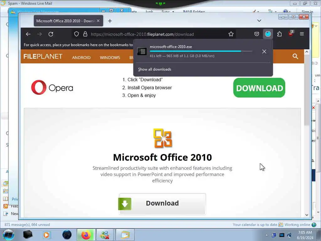Cancel the microsoft-office-2010.exe download
The image size is (321, 241).
coord(264,51)
